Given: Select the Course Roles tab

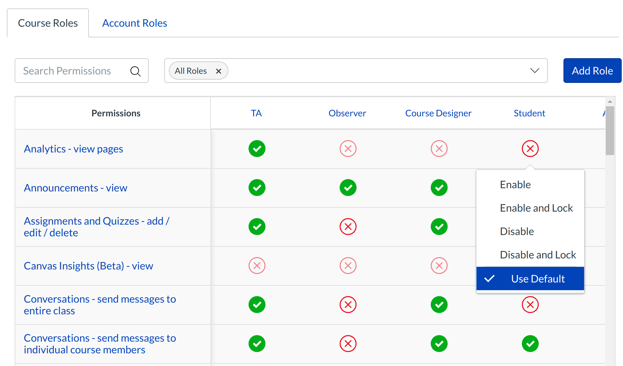Looking at the screenshot, I should 48,23.
